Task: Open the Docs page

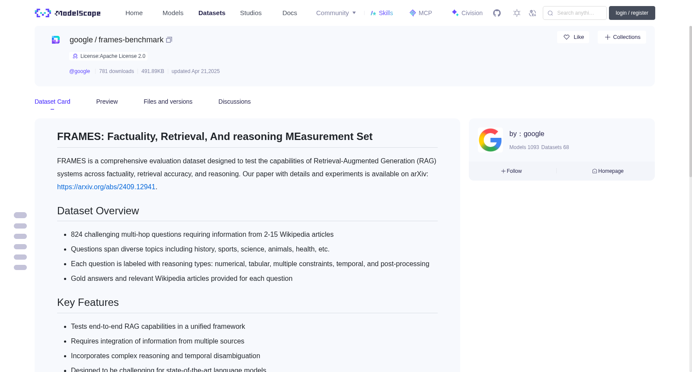Action: pyautogui.click(x=290, y=13)
